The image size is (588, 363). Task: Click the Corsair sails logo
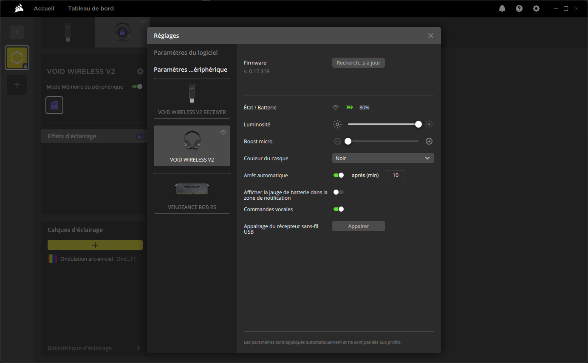19,8
